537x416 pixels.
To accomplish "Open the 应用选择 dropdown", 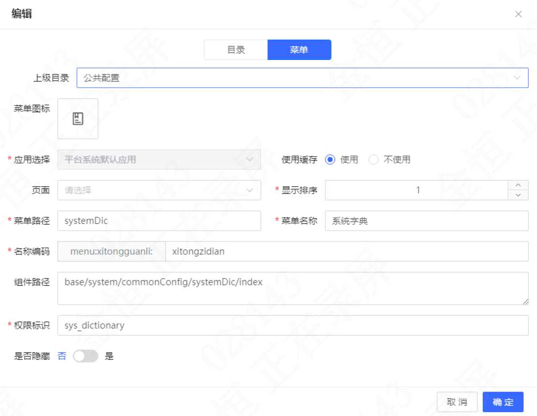I will click(159, 160).
